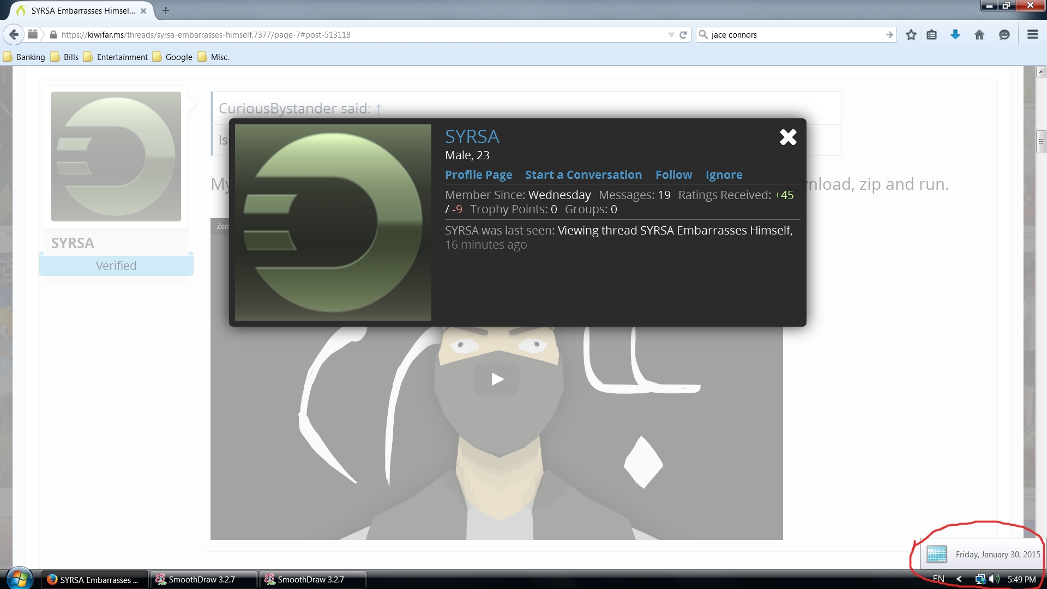This screenshot has width=1047, height=589.
Task: Click the jace connors search field
Action: [x=796, y=34]
